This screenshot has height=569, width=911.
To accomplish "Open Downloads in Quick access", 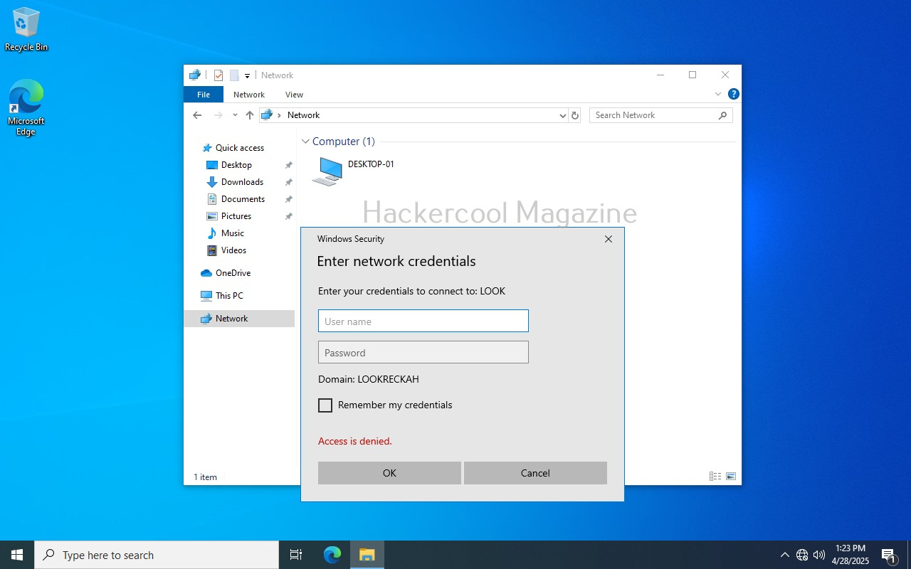I will [x=242, y=182].
